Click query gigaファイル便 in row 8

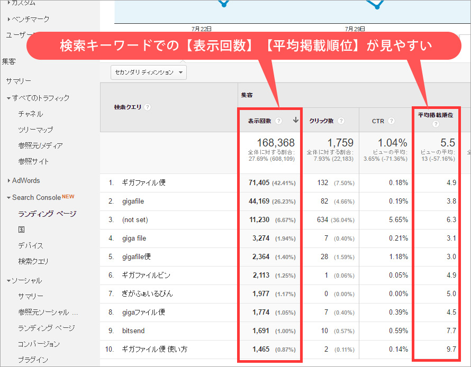pos(143,313)
